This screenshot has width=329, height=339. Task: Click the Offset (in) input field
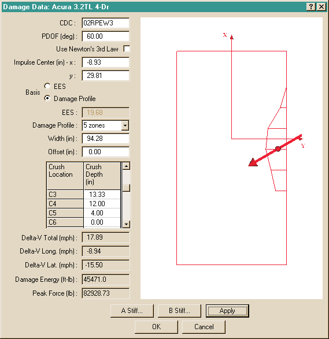106,152
